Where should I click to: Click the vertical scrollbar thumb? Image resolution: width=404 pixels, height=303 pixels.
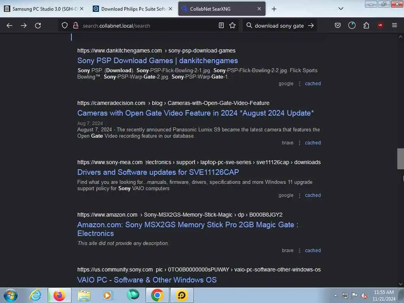400,159
